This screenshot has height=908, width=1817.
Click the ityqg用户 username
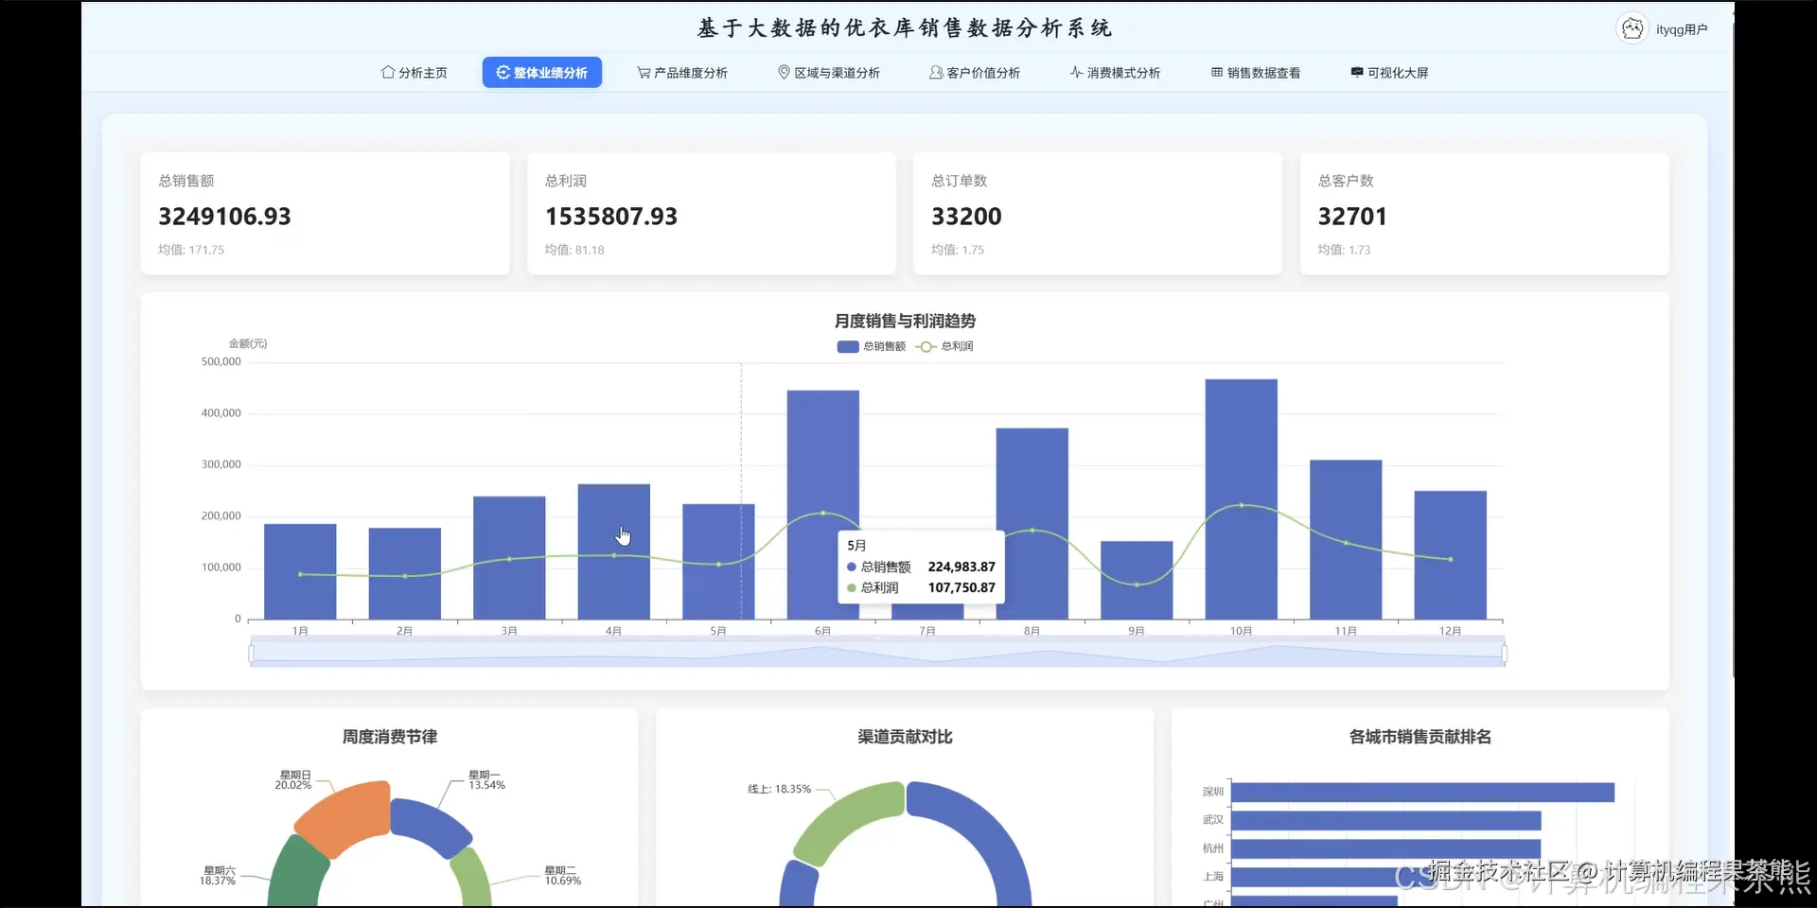click(x=1682, y=30)
